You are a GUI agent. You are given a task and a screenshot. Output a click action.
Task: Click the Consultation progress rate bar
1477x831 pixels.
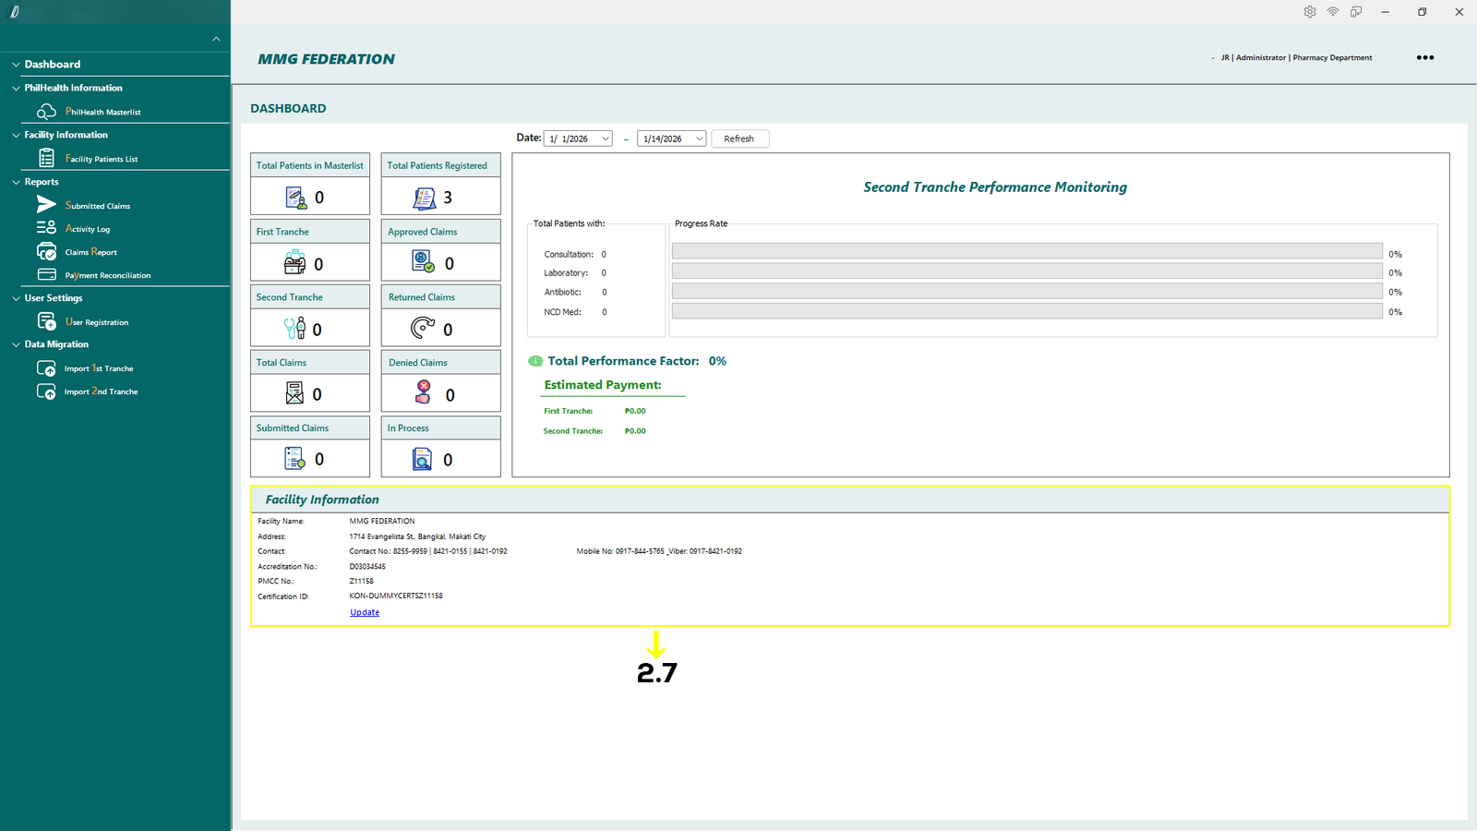click(1027, 251)
